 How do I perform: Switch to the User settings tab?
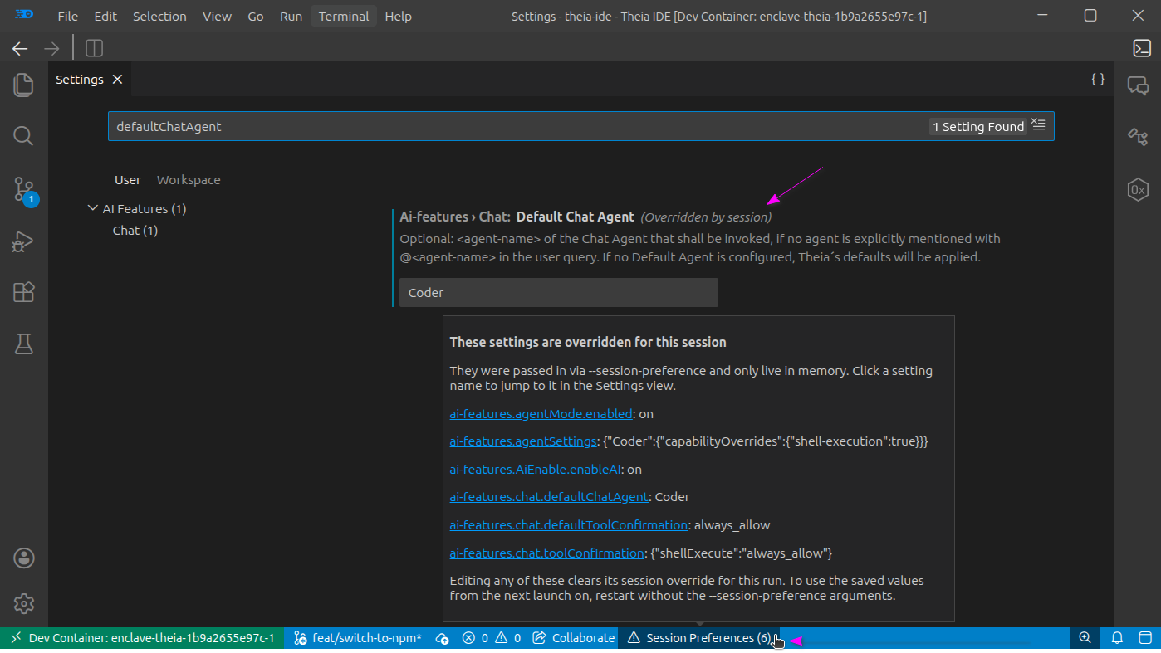pos(128,180)
